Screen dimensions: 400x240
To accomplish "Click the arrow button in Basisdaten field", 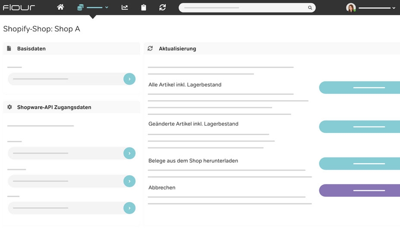I will point(129,79).
